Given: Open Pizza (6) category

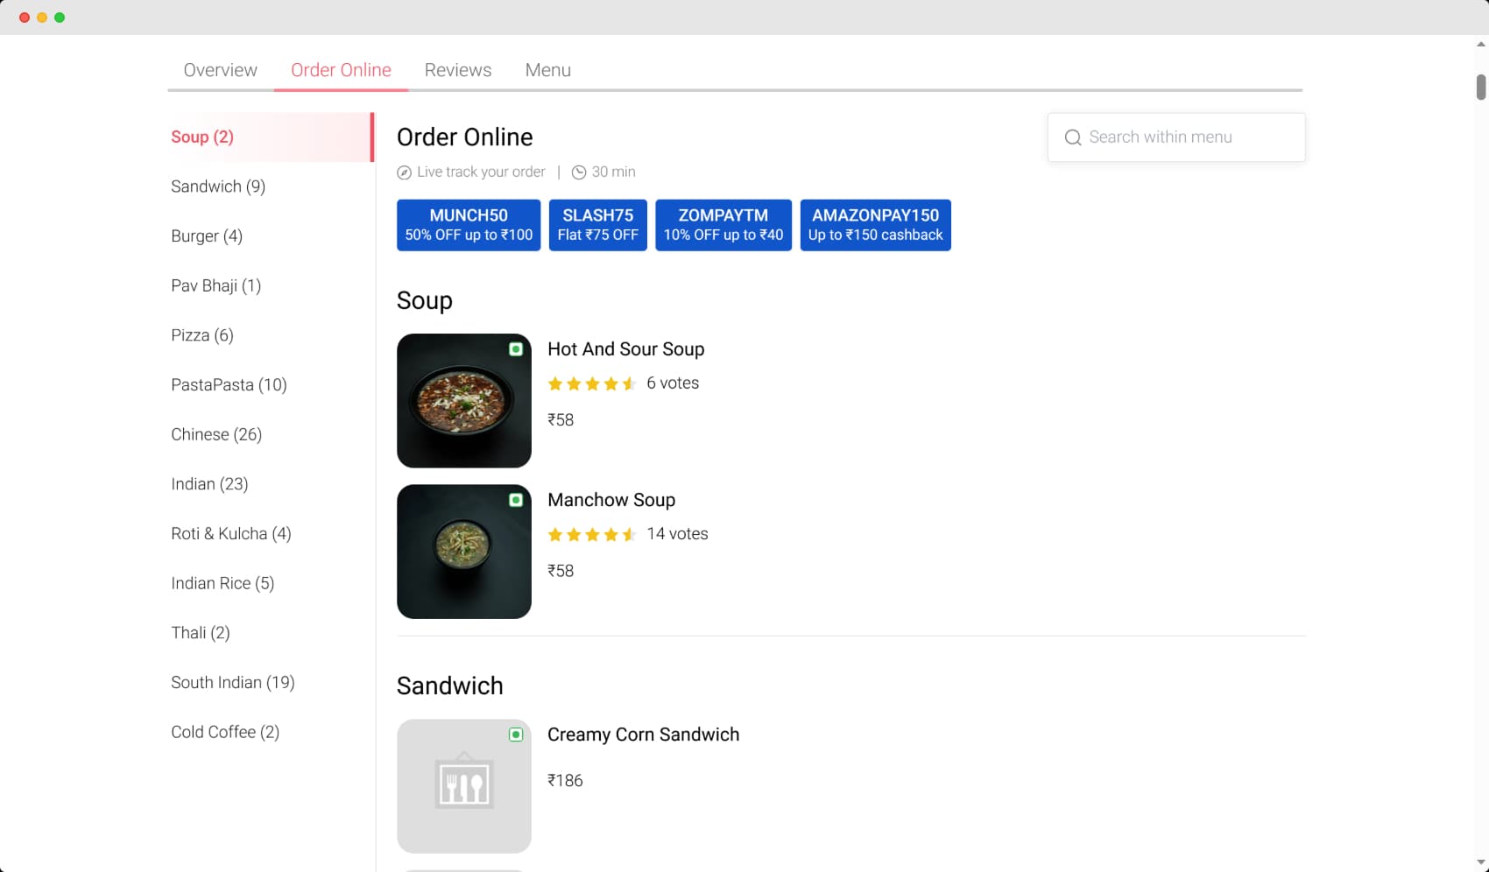Looking at the screenshot, I should pyautogui.click(x=202, y=335).
